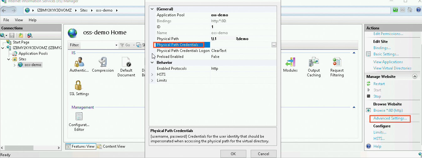Collapse the Sites tree node

pyautogui.click(x=8, y=59)
